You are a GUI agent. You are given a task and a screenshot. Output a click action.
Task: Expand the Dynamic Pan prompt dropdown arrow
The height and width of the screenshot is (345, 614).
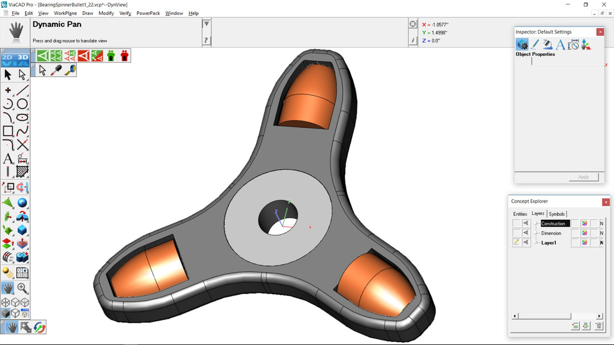click(x=207, y=25)
